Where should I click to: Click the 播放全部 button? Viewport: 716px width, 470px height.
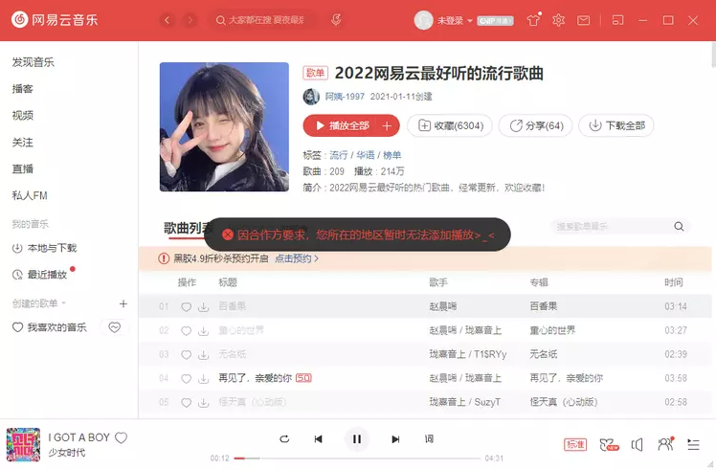pos(341,125)
